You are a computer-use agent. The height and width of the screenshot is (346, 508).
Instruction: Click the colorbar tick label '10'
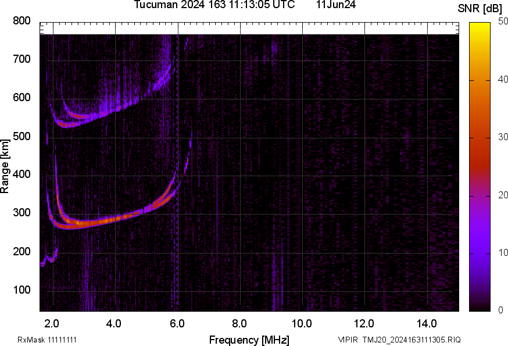pos(503,252)
